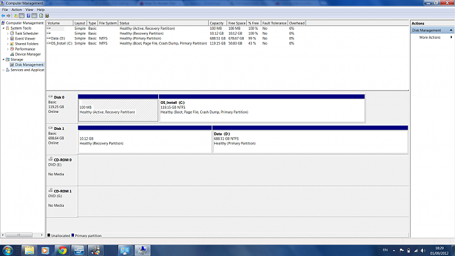This screenshot has height=256, width=455.
Task: Click the tree pane horizontal scrollbar thumb
Action: click(x=19, y=235)
